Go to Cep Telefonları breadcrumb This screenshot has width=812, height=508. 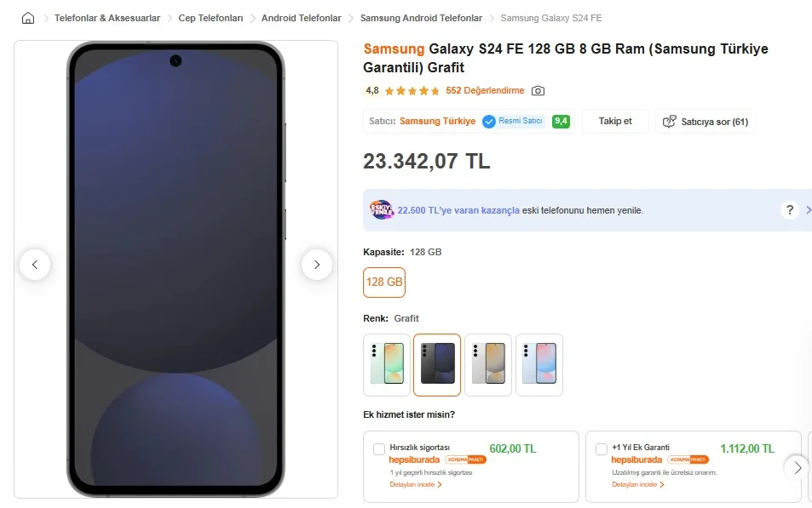tap(210, 18)
